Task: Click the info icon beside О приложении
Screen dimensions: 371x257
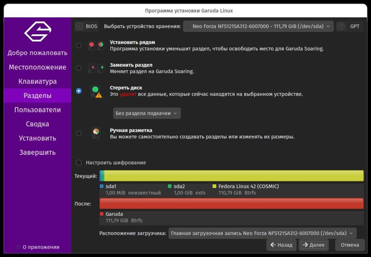Action: pyautogui.click(x=18, y=247)
